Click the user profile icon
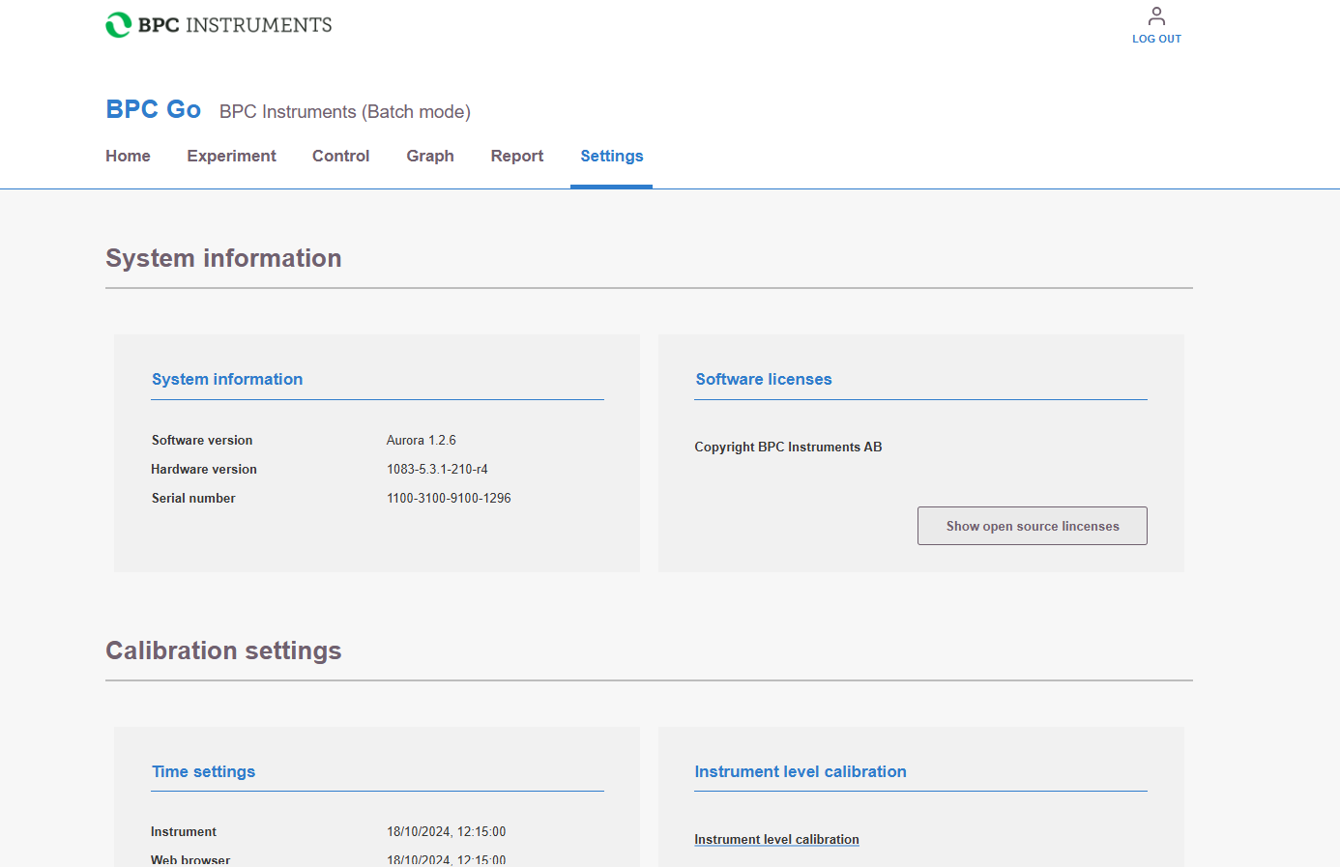 1156,16
